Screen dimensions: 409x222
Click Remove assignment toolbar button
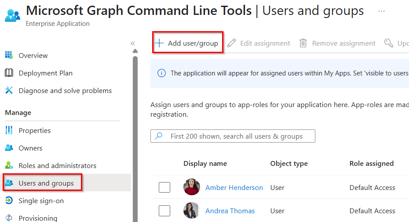337,43
